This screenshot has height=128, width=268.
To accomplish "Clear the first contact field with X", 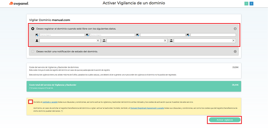I will [98, 41].
